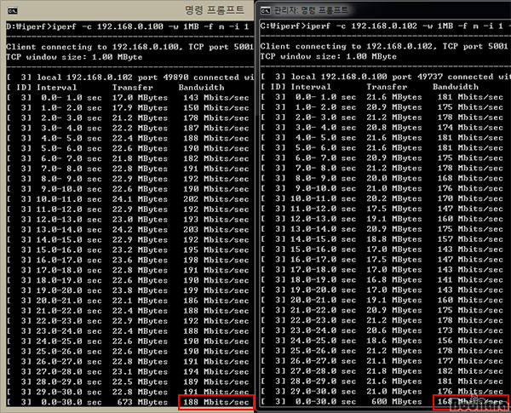Click the right window '177 Mbits/sec' value
511x413 pixels.
[470, 361]
